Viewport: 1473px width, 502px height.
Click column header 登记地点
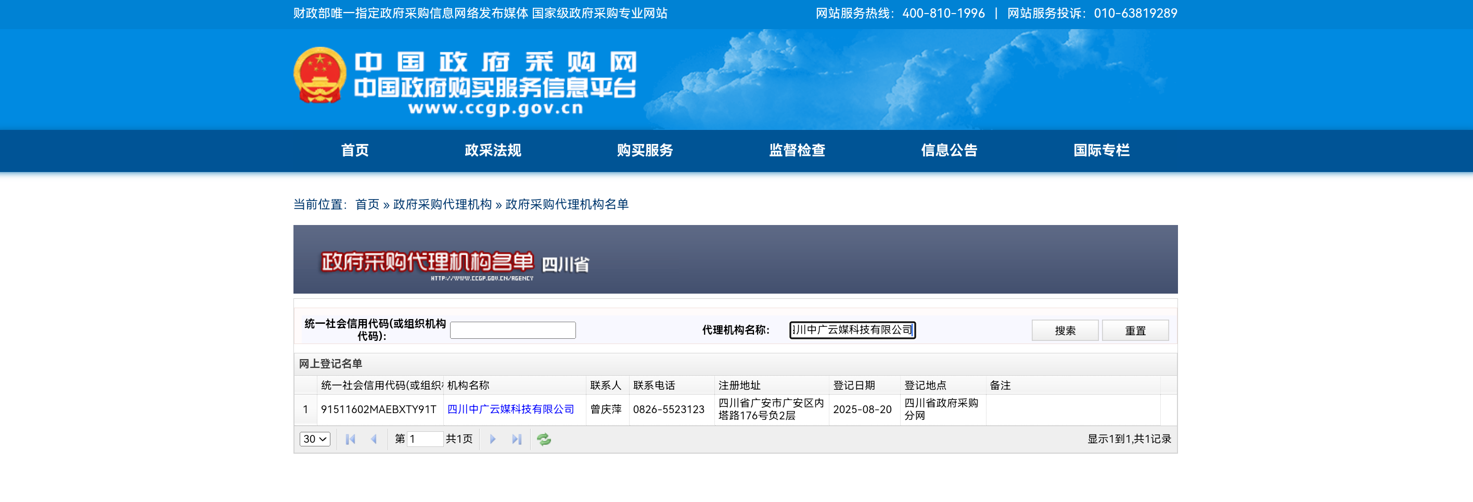click(943, 385)
